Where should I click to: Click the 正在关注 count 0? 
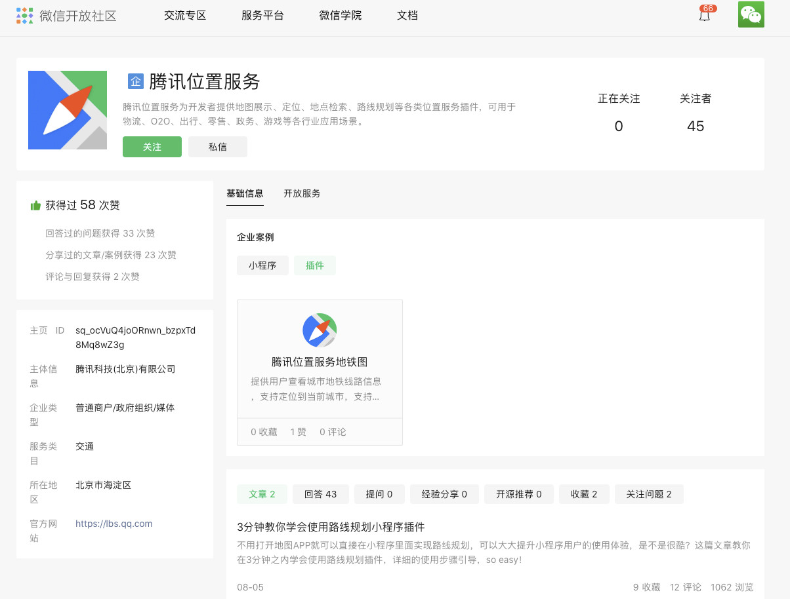[619, 126]
